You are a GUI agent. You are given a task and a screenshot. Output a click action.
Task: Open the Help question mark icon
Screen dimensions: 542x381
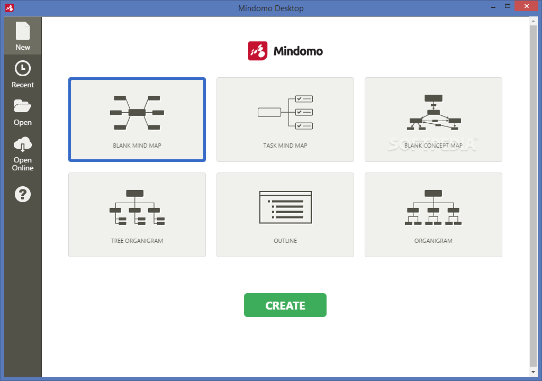coord(23,194)
